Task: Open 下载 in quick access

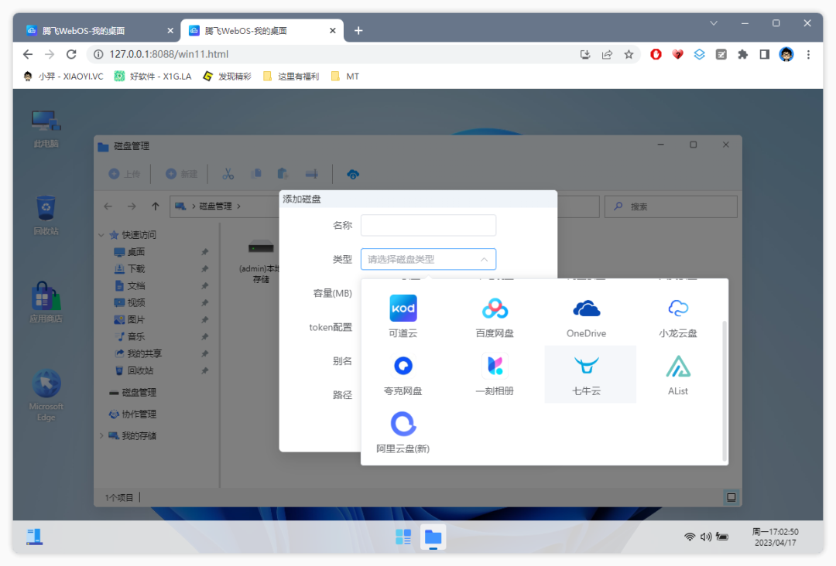Action: coord(135,269)
